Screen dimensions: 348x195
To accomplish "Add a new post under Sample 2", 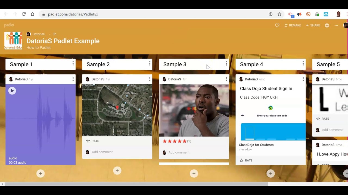I will click(117, 171).
